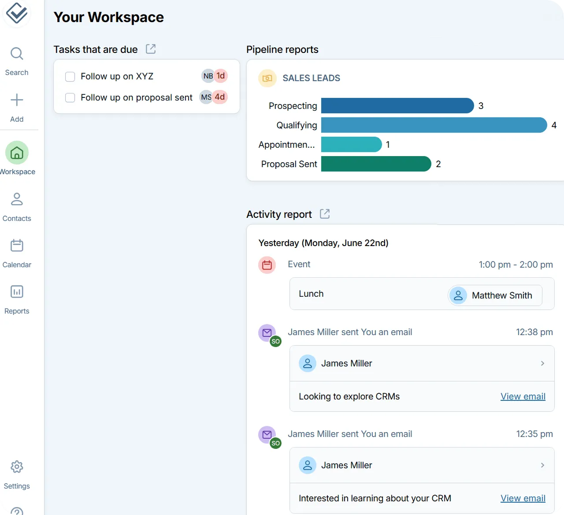
Task: Open Contacts in the sidebar
Action: click(17, 207)
